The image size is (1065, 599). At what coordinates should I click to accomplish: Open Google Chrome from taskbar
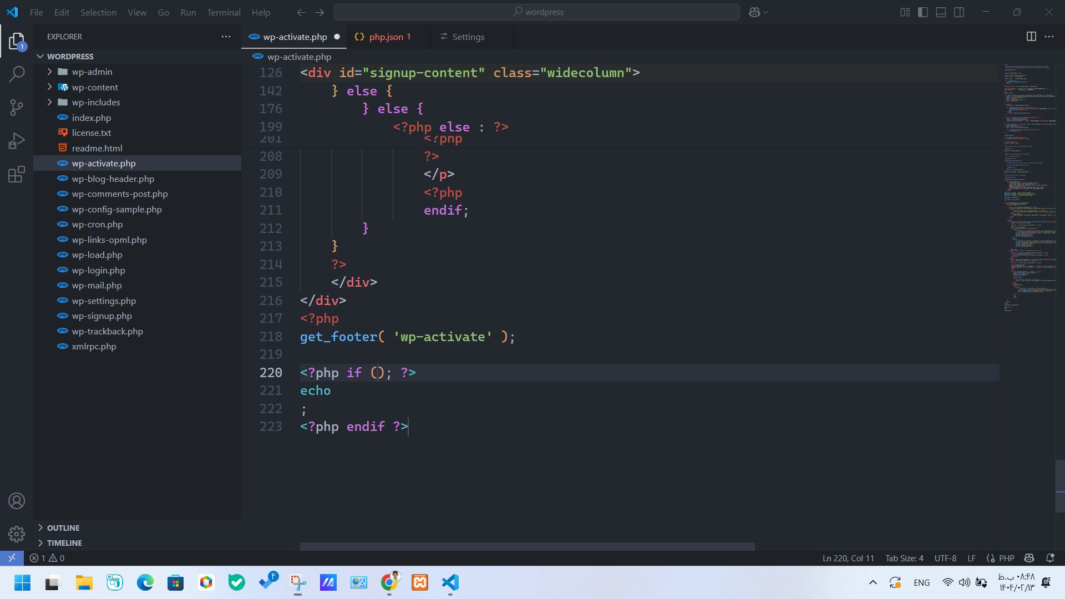[x=389, y=582]
